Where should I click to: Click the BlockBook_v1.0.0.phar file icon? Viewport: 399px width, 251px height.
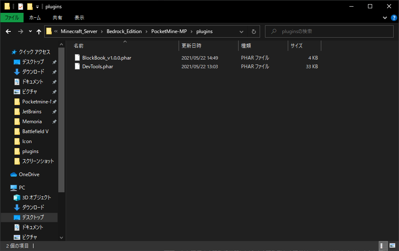pos(77,58)
